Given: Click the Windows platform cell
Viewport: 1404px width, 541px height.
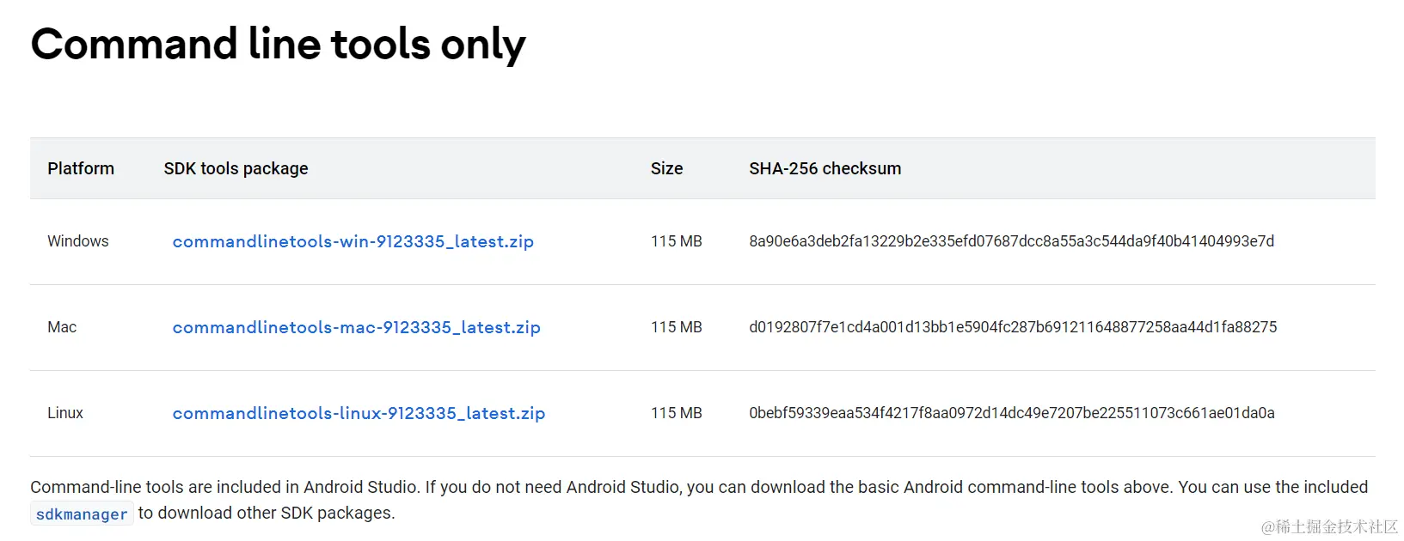Looking at the screenshot, I should tap(78, 241).
